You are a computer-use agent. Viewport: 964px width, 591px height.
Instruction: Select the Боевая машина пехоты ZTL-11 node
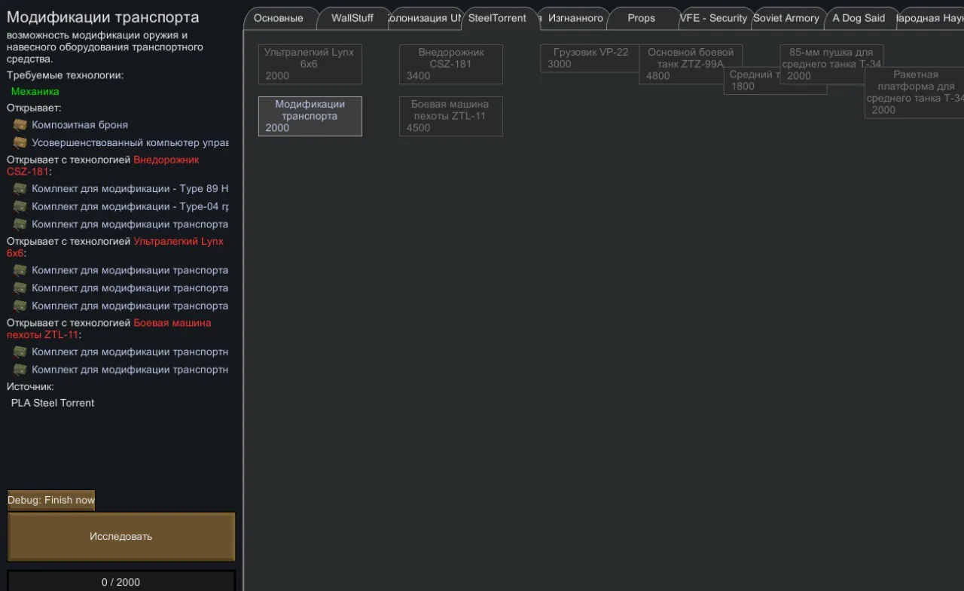click(450, 116)
